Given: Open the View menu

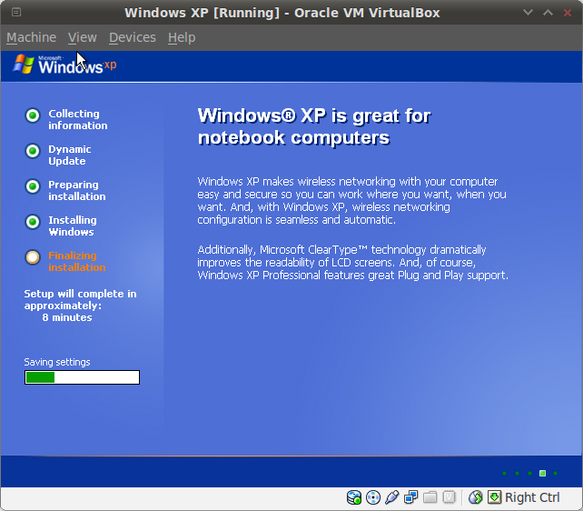Looking at the screenshot, I should coord(82,37).
